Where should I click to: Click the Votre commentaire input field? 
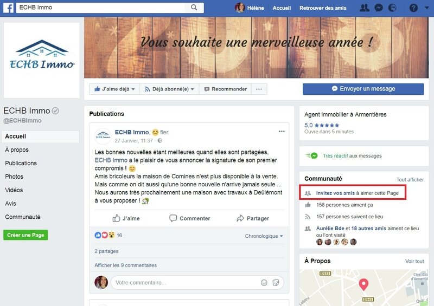pyautogui.click(x=197, y=283)
